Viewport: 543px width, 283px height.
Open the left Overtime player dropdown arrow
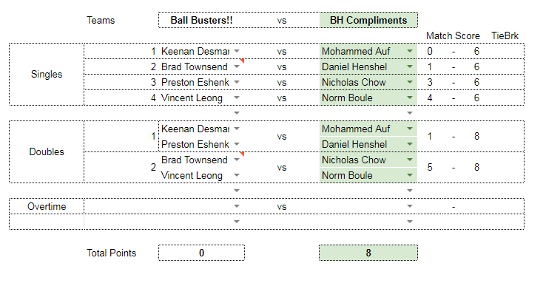click(237, 206)
